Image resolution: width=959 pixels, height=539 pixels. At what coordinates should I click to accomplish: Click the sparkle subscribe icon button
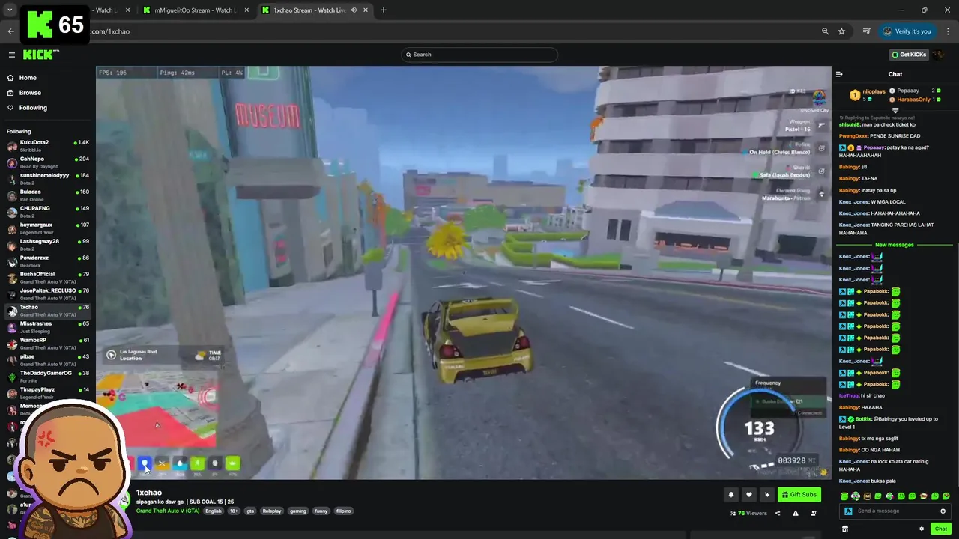pyautogui.click(x=766, y=494)
